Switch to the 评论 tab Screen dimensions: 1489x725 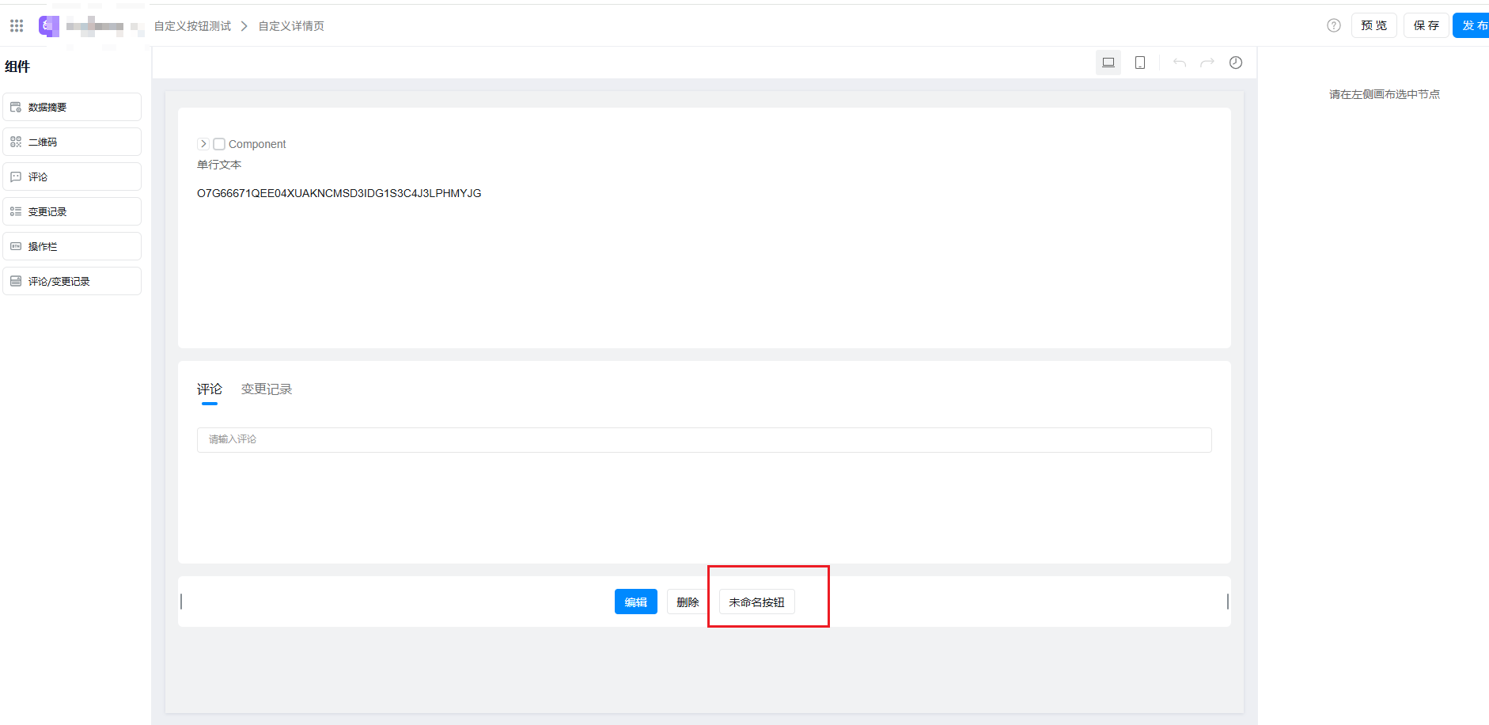[x=210, y=389]
